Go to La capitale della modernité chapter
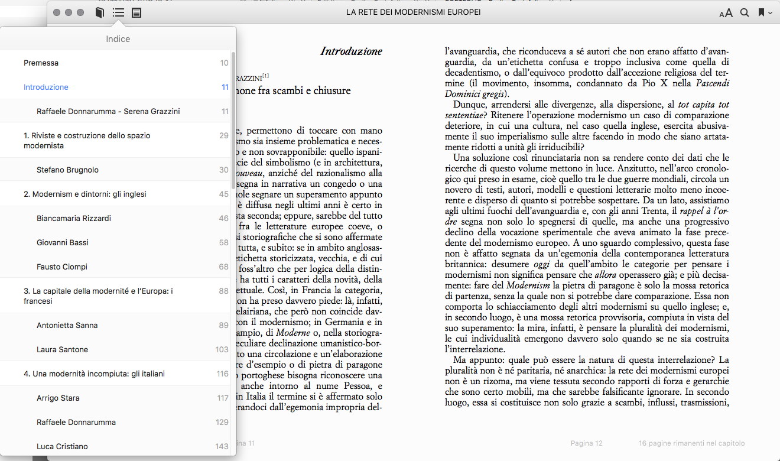Image resolution: width=780 pixels, height=461 pixels. pyautogui.click(x=115, y=296)
